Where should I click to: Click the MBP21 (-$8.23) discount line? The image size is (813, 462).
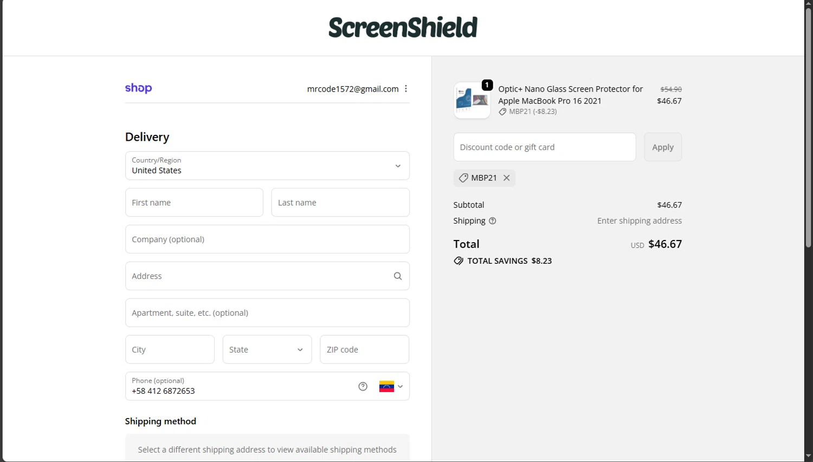click(x=528, y=112)
